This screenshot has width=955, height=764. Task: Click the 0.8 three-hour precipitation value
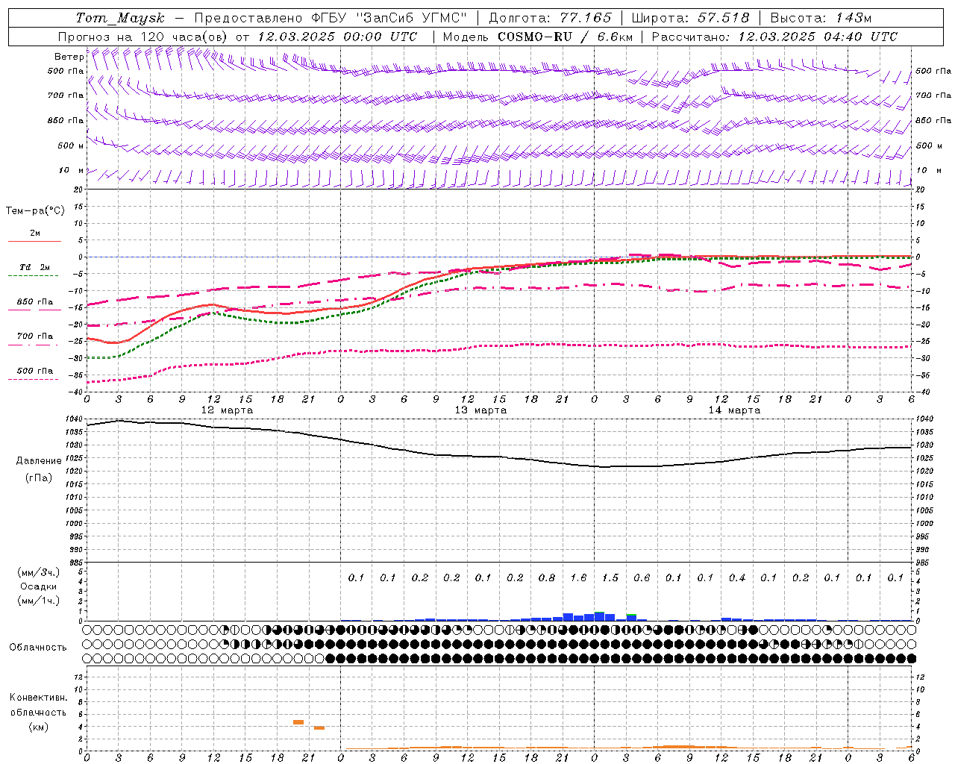547,577
